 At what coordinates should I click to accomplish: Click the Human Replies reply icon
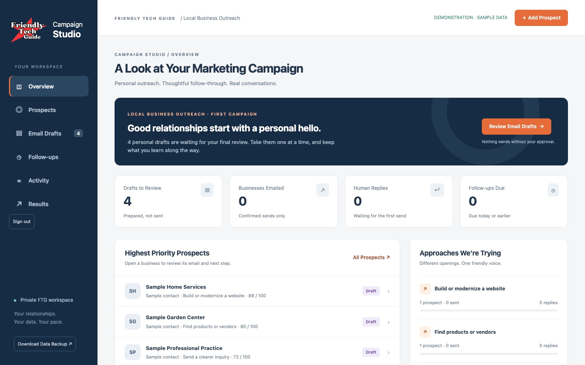click(437, 190)
